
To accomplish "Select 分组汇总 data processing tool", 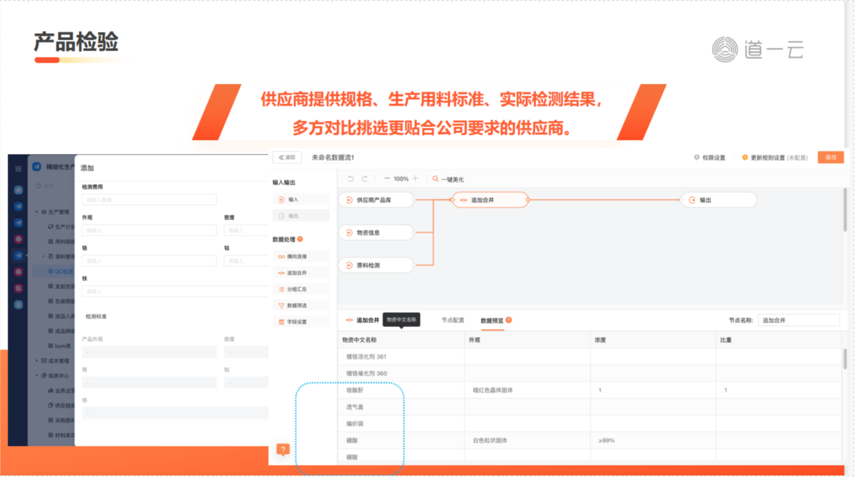I will pos(301,289).
